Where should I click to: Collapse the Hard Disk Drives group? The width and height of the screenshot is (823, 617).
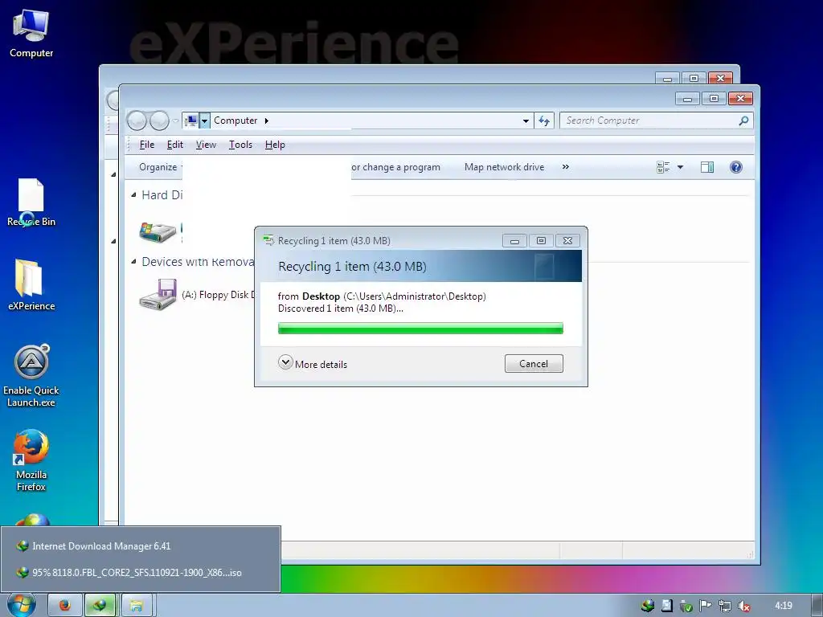(x=134, y=194)
